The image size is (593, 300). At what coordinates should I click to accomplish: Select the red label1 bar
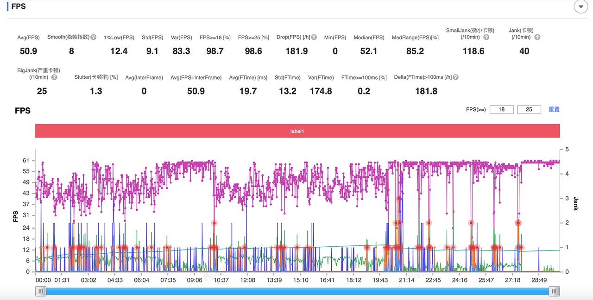point(297,131)
